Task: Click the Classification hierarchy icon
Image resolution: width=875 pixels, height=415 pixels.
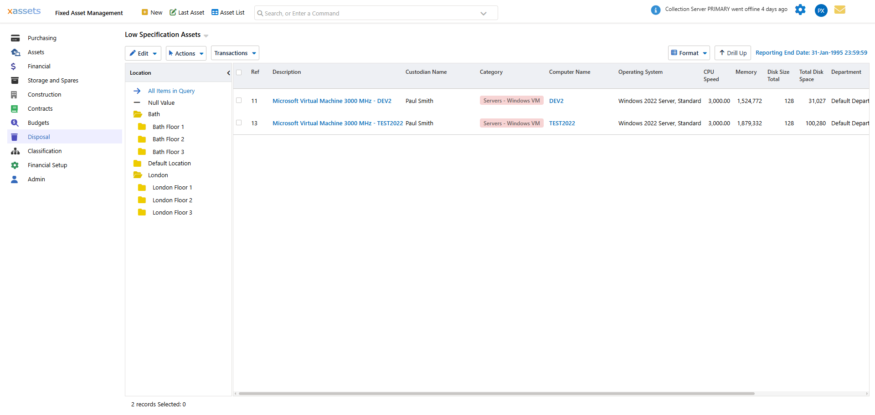Action: pyautogui.click(x=15, y=151)
